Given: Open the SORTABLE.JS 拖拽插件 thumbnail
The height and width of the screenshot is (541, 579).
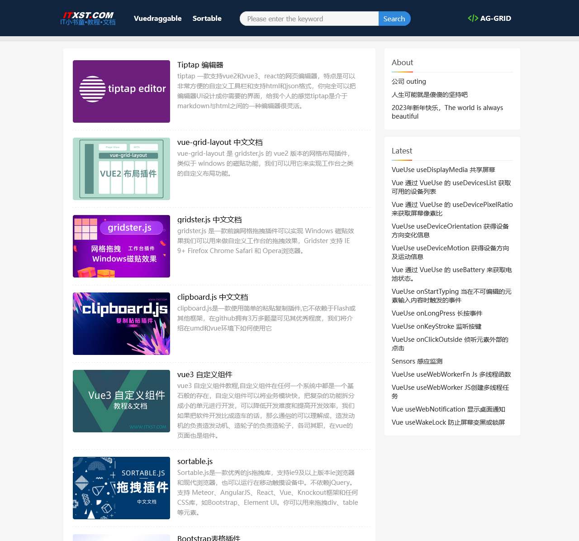Looking at the screenshot, I should click(x=121, y=488).
